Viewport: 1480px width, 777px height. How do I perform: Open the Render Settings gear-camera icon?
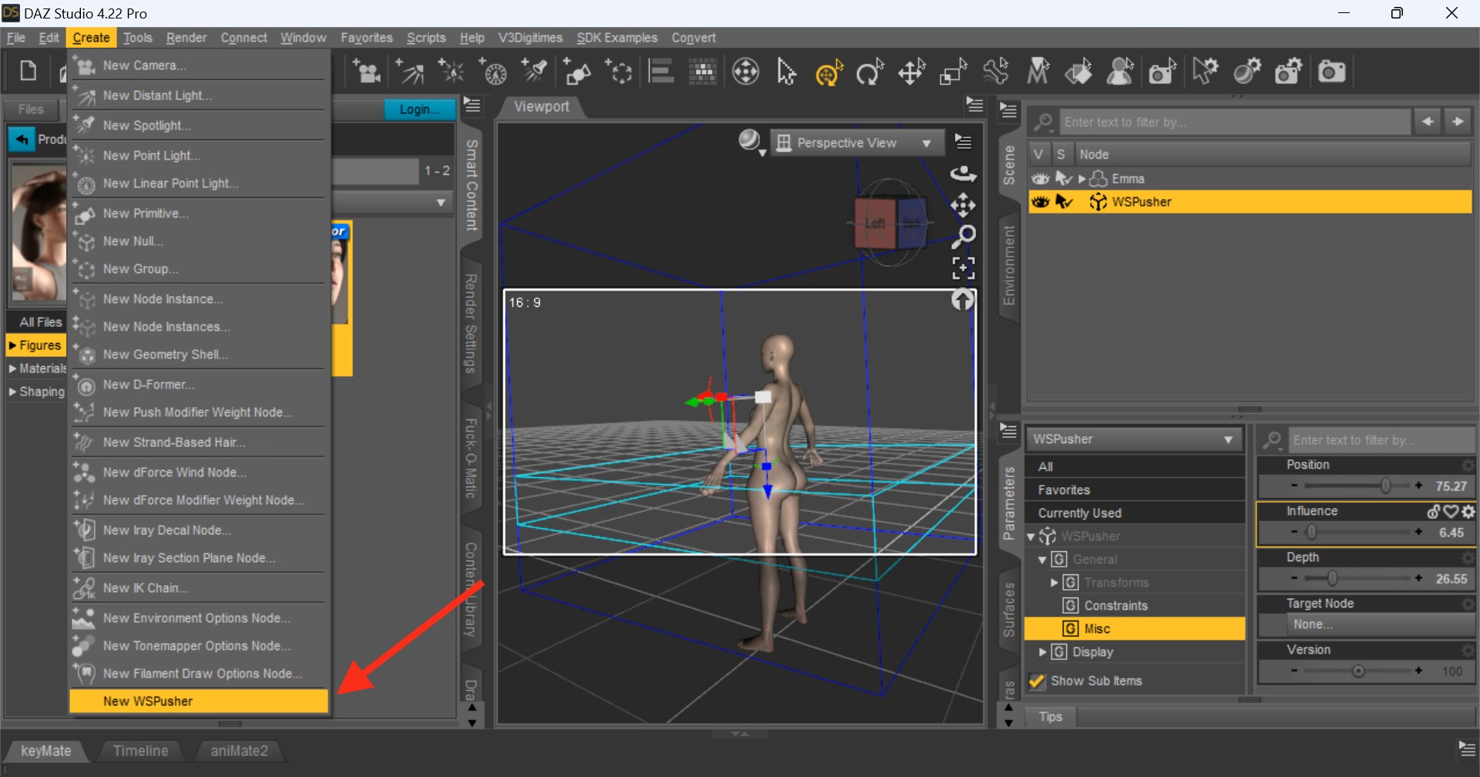tap(1289, 72)
